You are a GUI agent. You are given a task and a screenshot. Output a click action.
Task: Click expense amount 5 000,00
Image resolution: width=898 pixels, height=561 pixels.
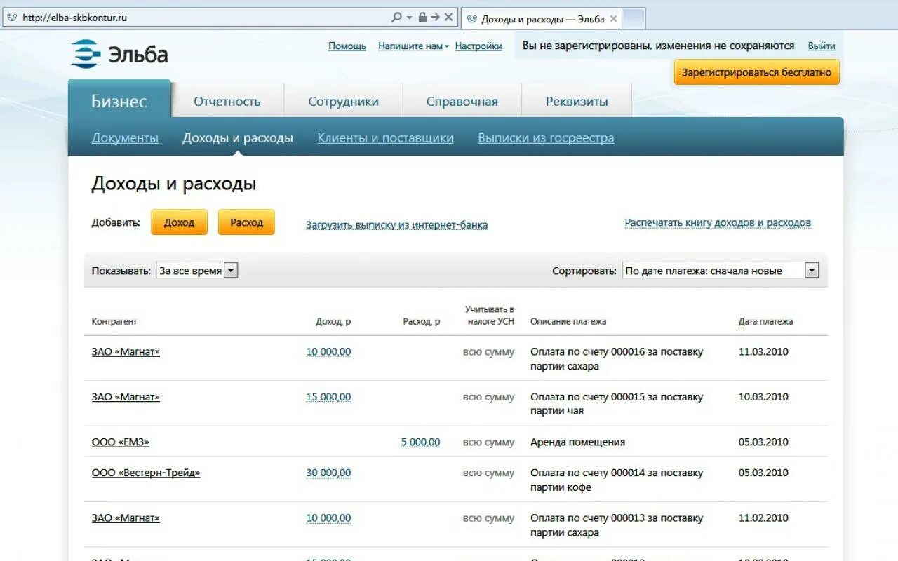pos(420,442)
